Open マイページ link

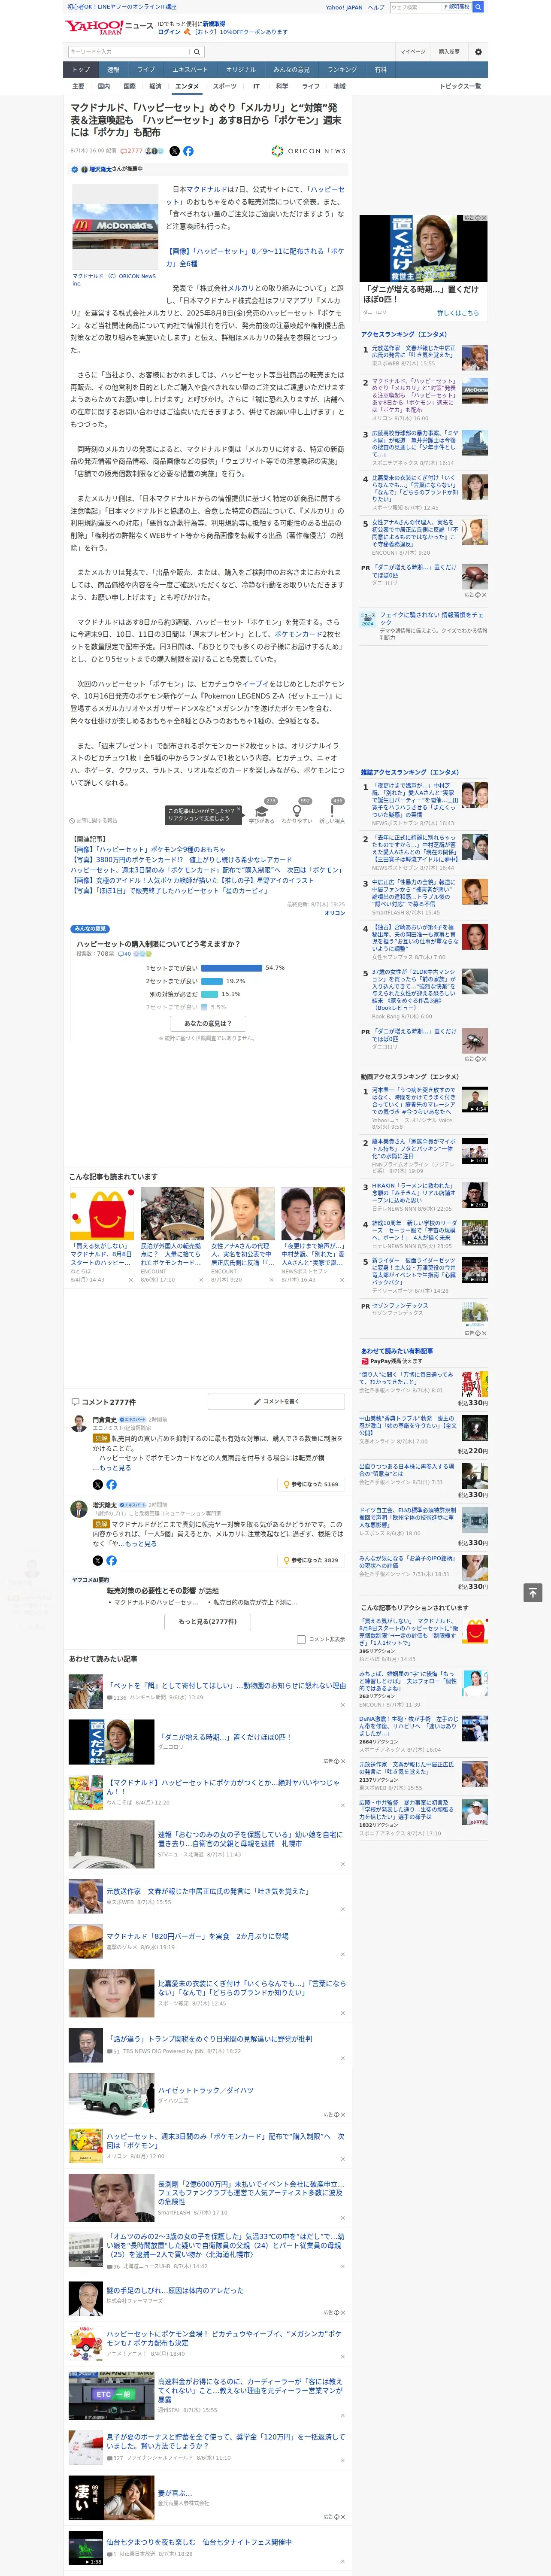pos(412,52)
